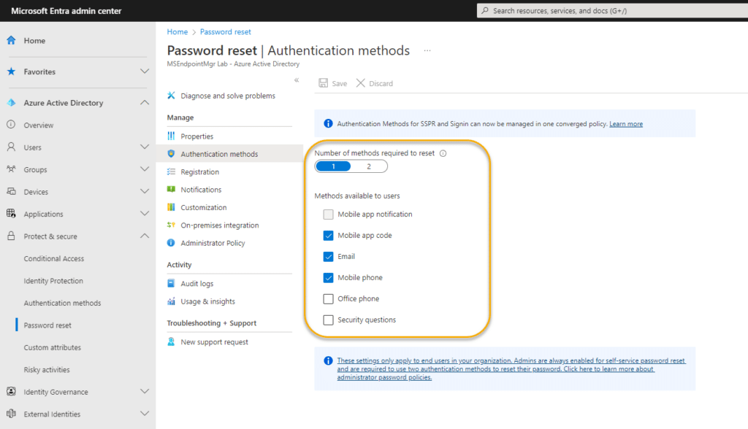This screenshot has height=429, width=748.
Task: Expand the Identity Governance section
Action: [144, 391]
